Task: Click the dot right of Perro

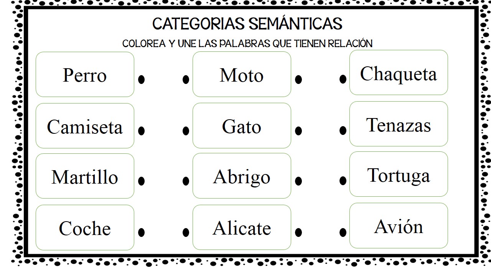Action: [x=141, y=79]
